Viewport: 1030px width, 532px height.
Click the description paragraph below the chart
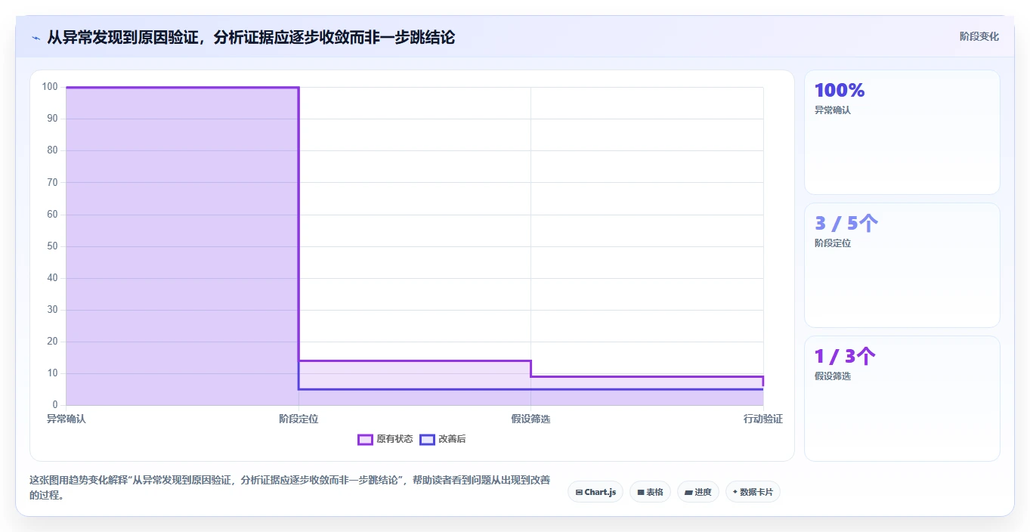tap(290, 487)
